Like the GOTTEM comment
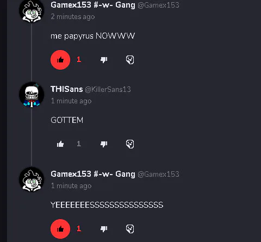The image size is (261, 242). (60, 144)
